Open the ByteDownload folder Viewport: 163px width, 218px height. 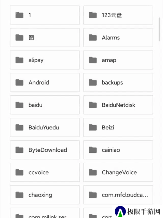click(45, 150)
